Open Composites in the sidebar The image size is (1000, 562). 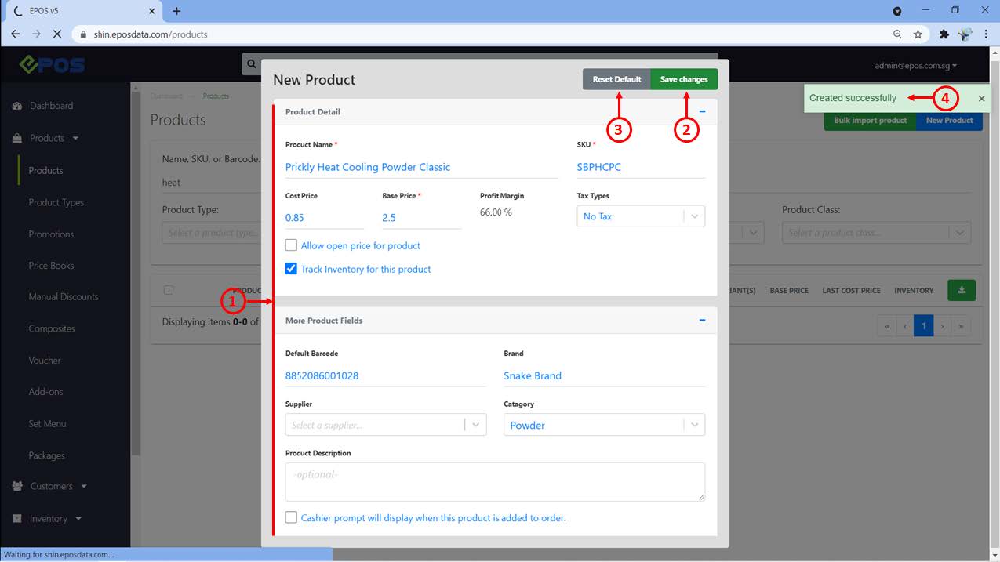tap(52, 329)
